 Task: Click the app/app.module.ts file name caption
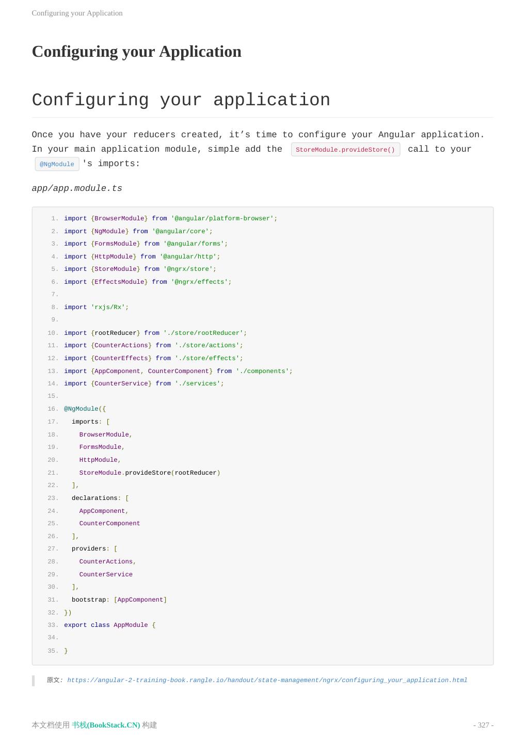click(x=77, y=188)
